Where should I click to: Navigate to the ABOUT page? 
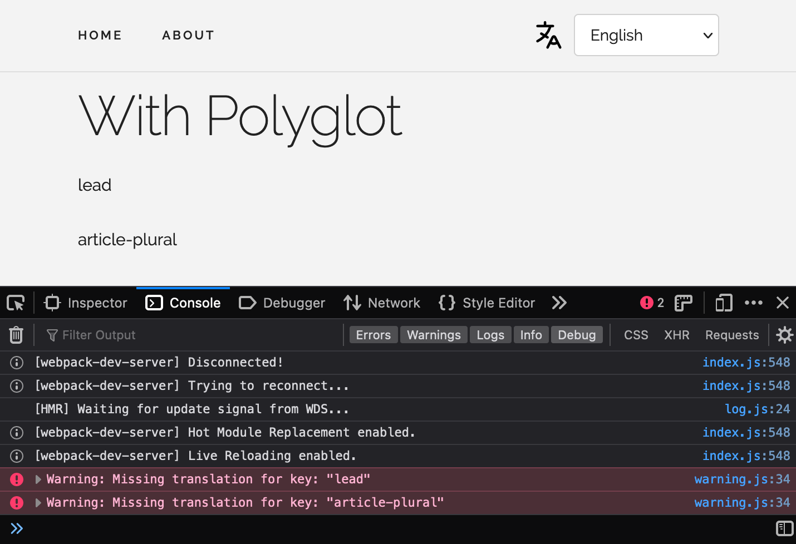(188, 35)
